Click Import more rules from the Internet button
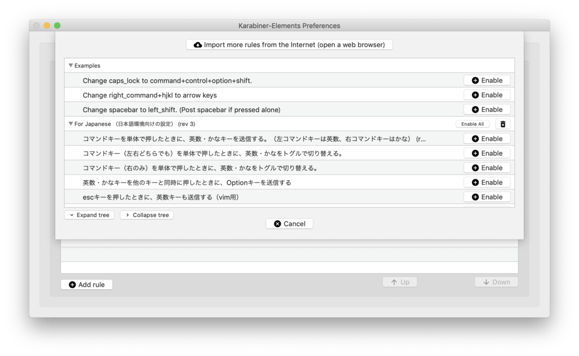The width and height of the screenshot is (579, 356). point(289,45)
